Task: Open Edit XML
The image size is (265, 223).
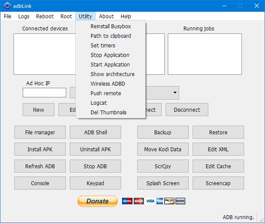Action: [x=218, y=149]
